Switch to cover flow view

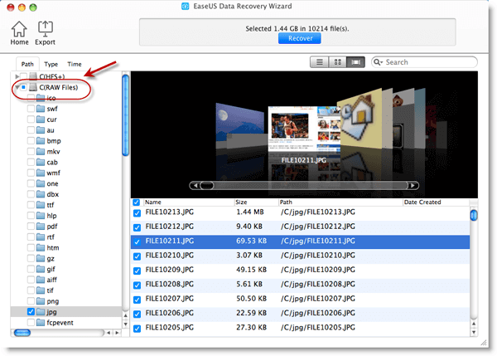tap(355, 62)
